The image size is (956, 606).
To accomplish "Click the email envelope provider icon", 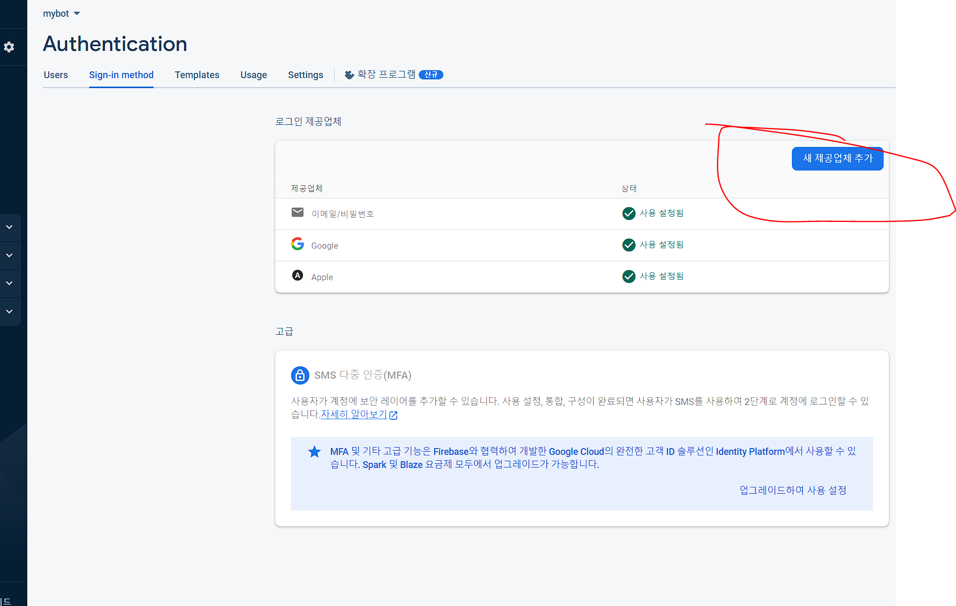I will (297, 212).
